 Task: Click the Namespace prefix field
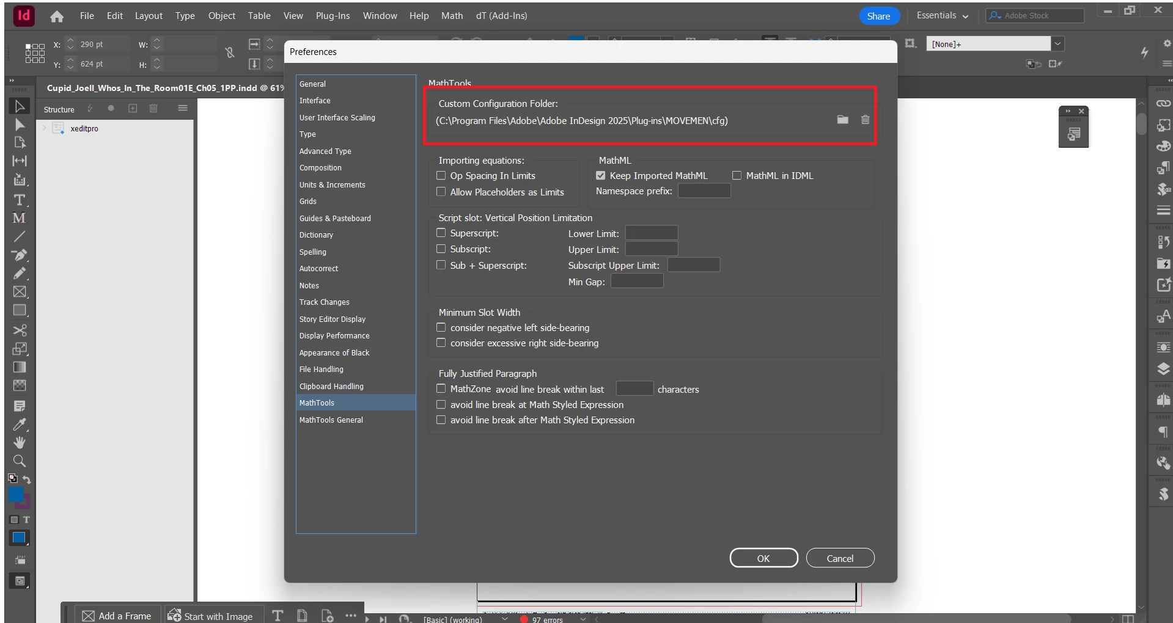[x=704, y=191]
